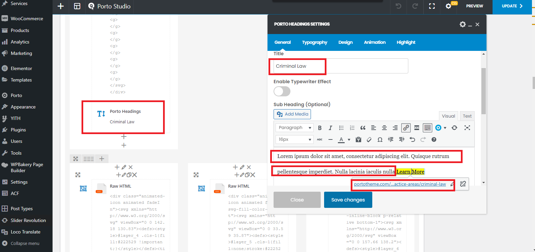Open the Animation tab
Screen dimensions: 535x252
(375, 42)
